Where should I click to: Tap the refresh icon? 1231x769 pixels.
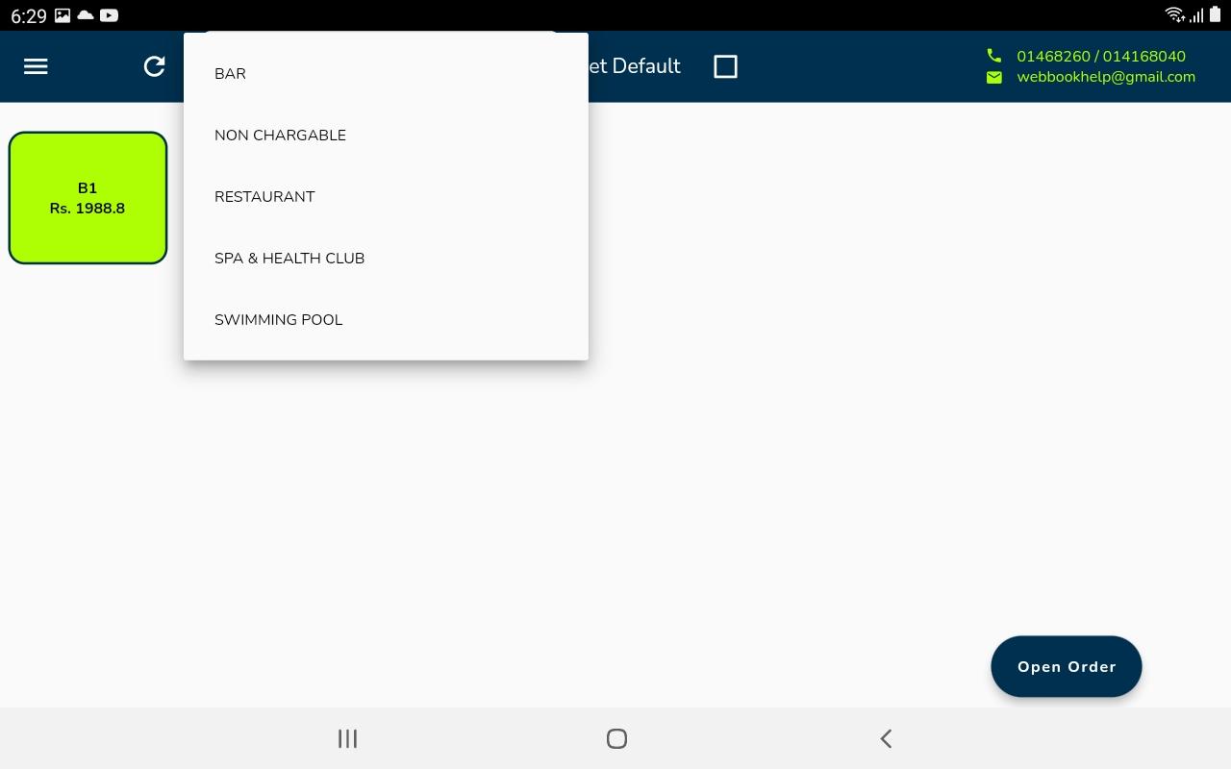point(154,66)
